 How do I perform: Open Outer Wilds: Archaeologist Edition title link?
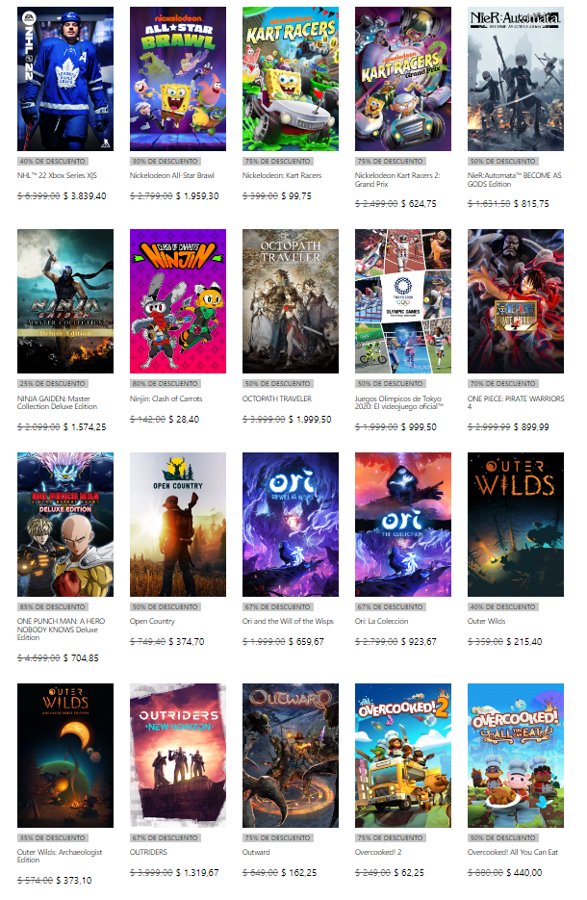[x=60, y=856]
